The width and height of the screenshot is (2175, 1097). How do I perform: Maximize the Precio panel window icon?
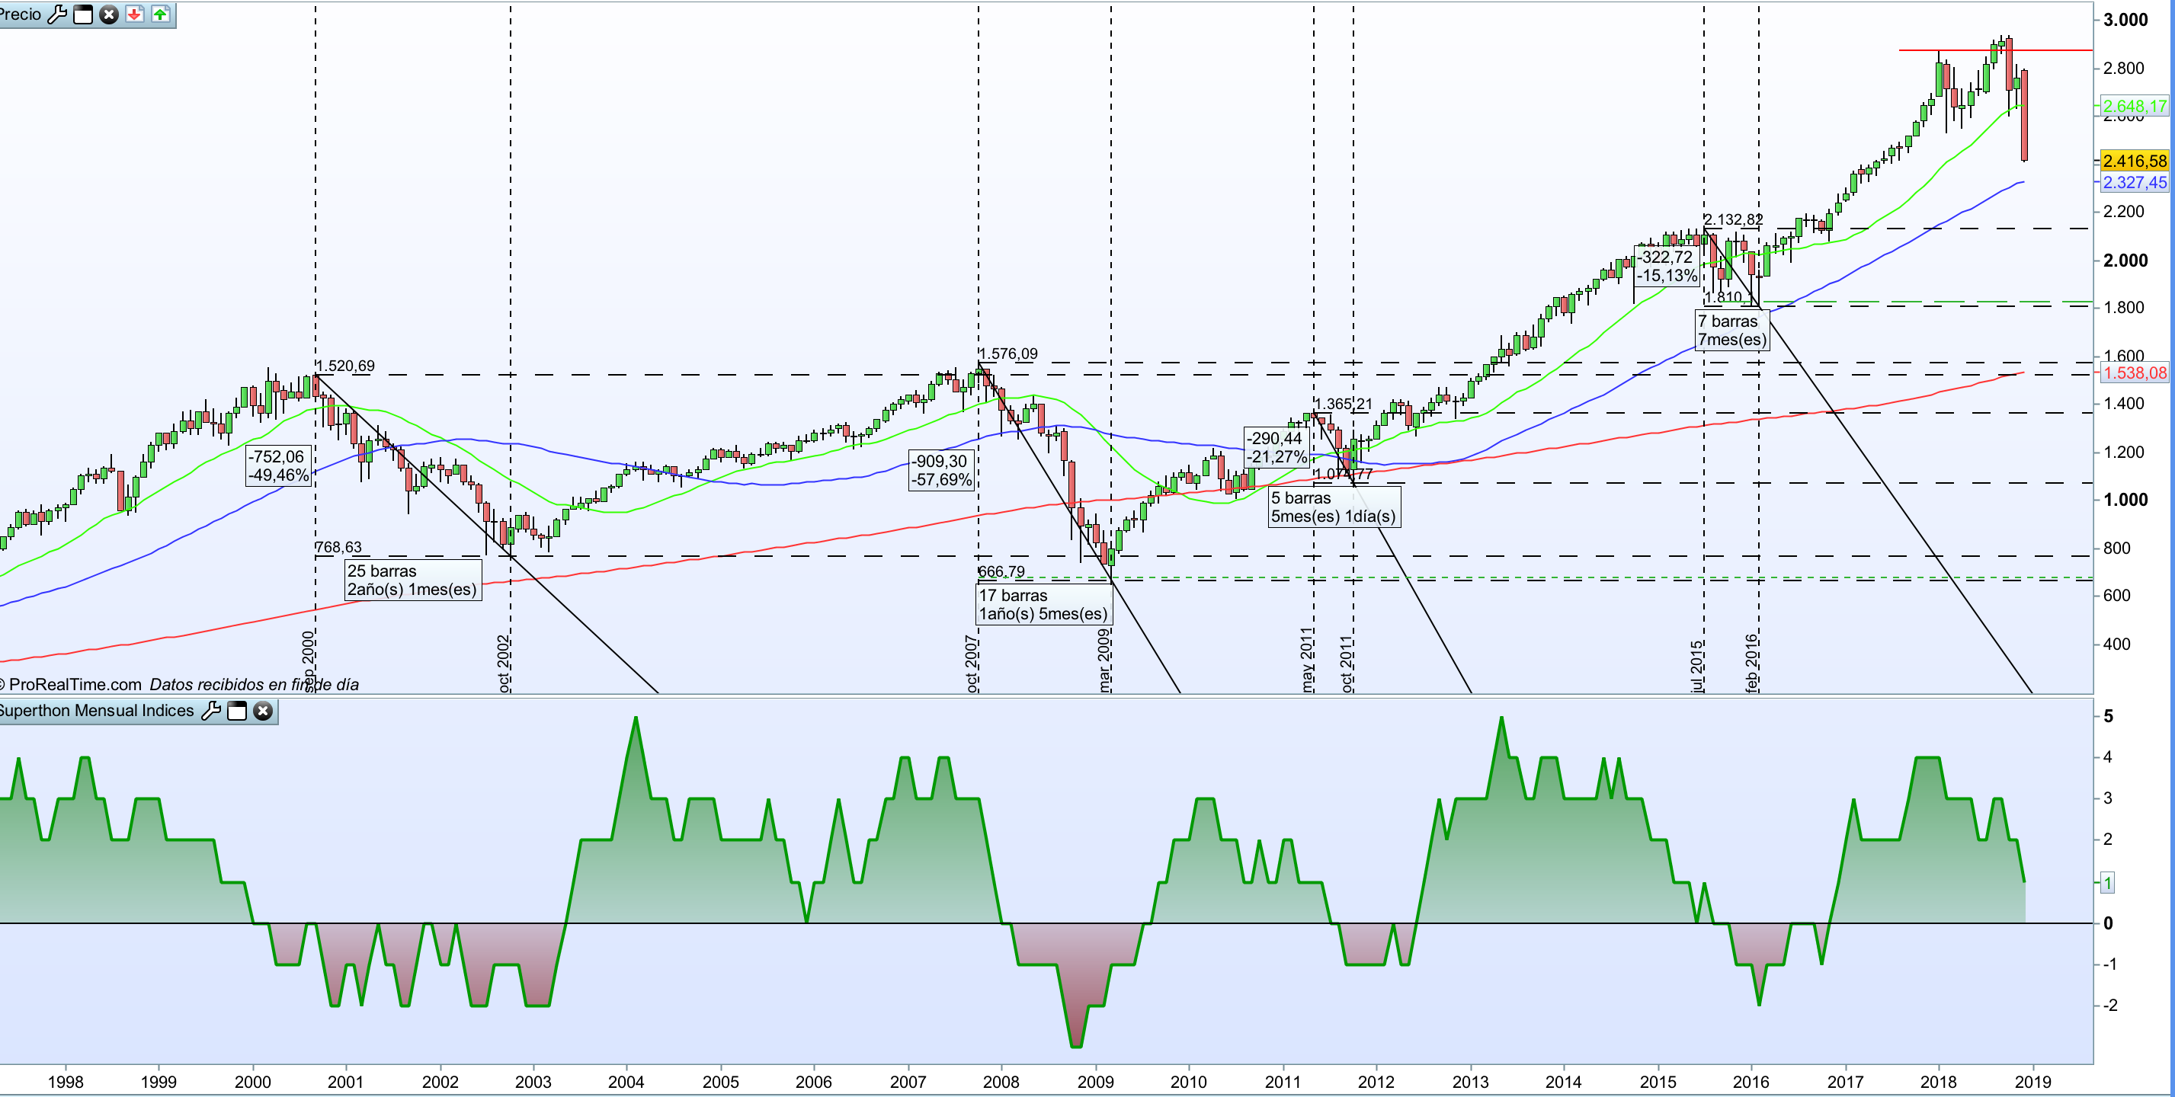[83, 14]
